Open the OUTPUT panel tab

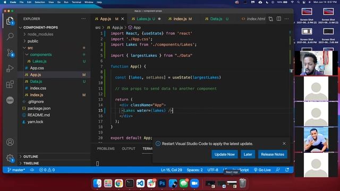point(129,149)
